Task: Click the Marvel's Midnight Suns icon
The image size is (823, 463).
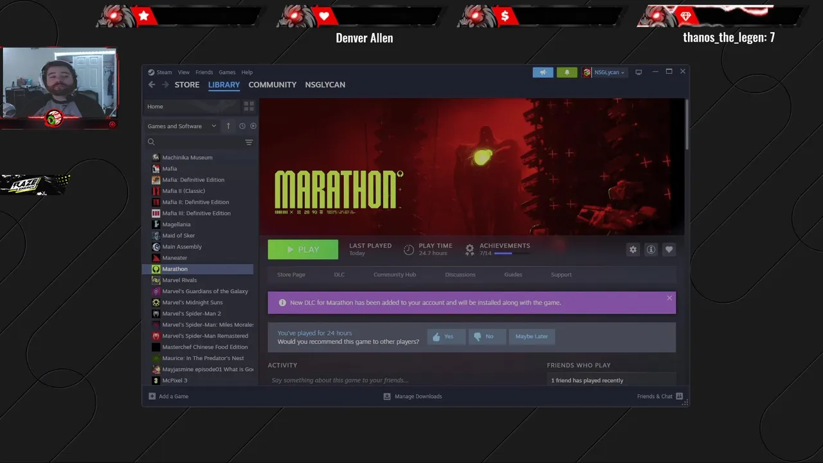Action: pos(156,302)
